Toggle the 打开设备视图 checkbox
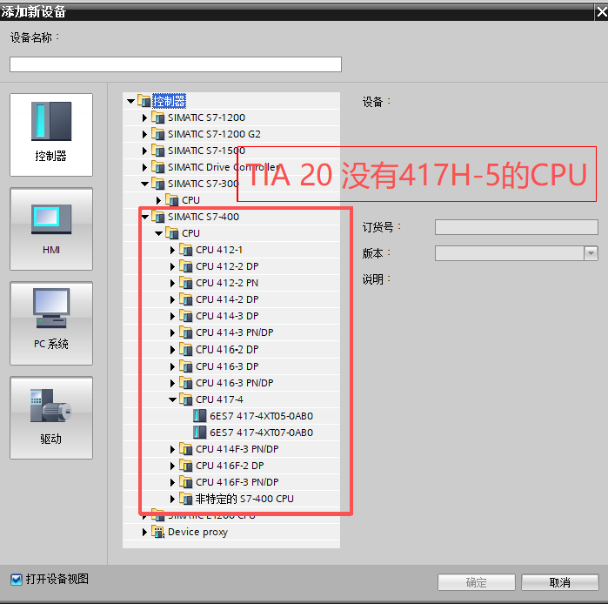 pyautogui.click(x=17, y=580)
